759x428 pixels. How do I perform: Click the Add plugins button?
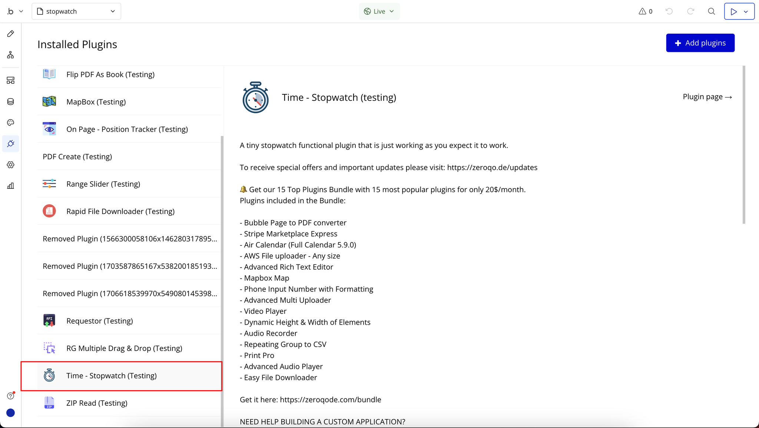pos(700,43)
